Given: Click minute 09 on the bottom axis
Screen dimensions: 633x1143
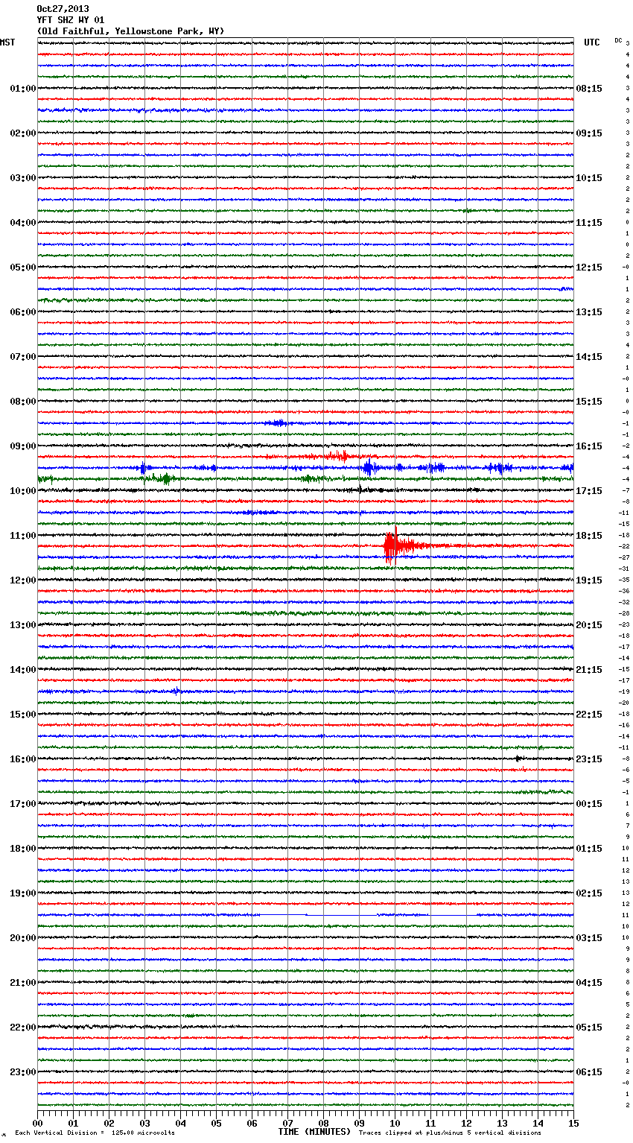Looking at the screenshot, I should (x=359, y=1123).
